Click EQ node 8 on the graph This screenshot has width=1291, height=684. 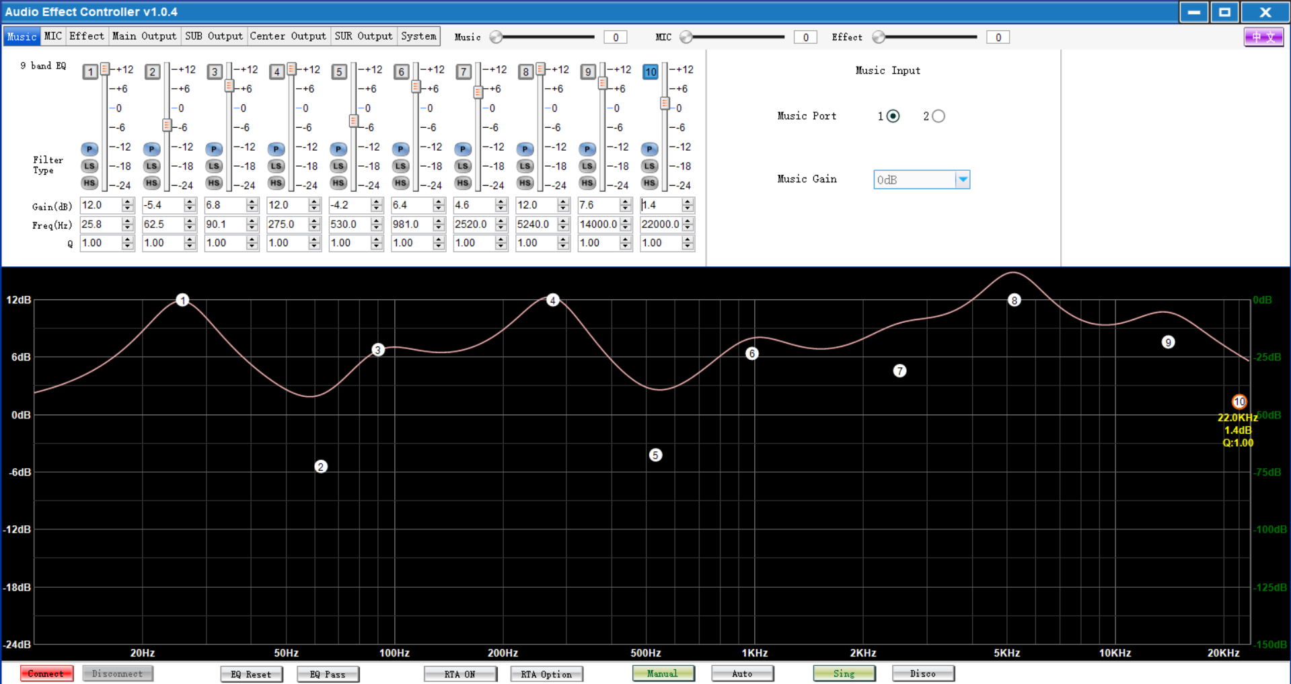click(x=1015, y=300)
